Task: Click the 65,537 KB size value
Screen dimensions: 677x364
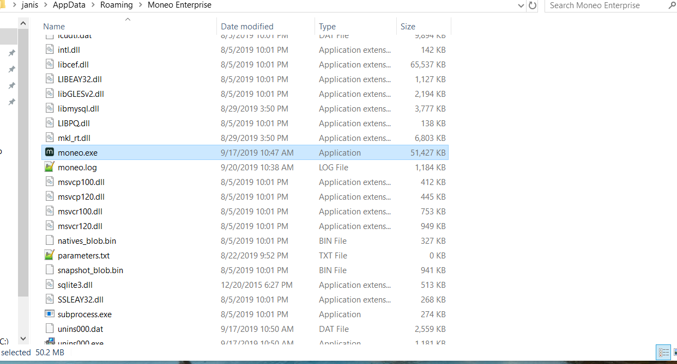Action: pos(428,65)
